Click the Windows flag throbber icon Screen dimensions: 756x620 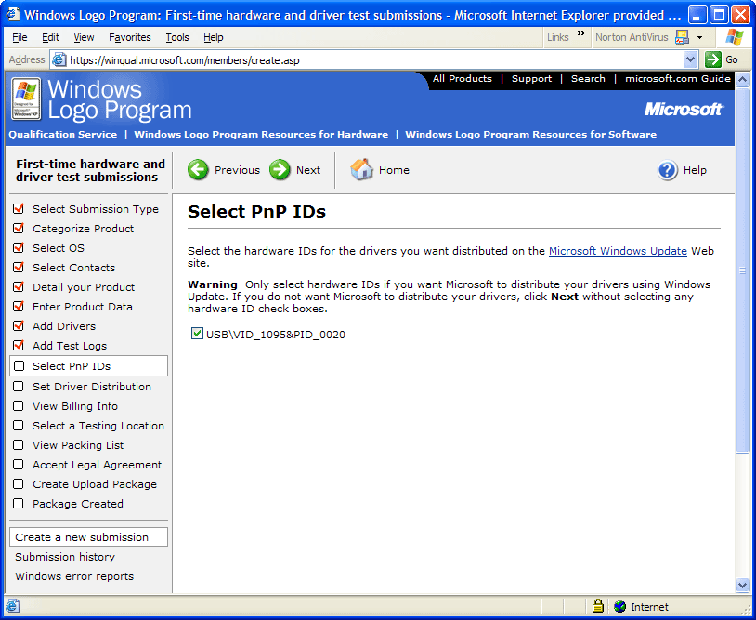click(x=734, y=37)
